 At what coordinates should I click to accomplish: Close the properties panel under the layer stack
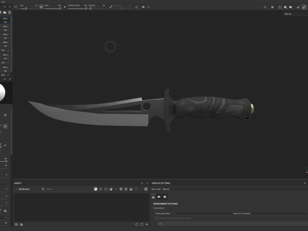[10, 79]
